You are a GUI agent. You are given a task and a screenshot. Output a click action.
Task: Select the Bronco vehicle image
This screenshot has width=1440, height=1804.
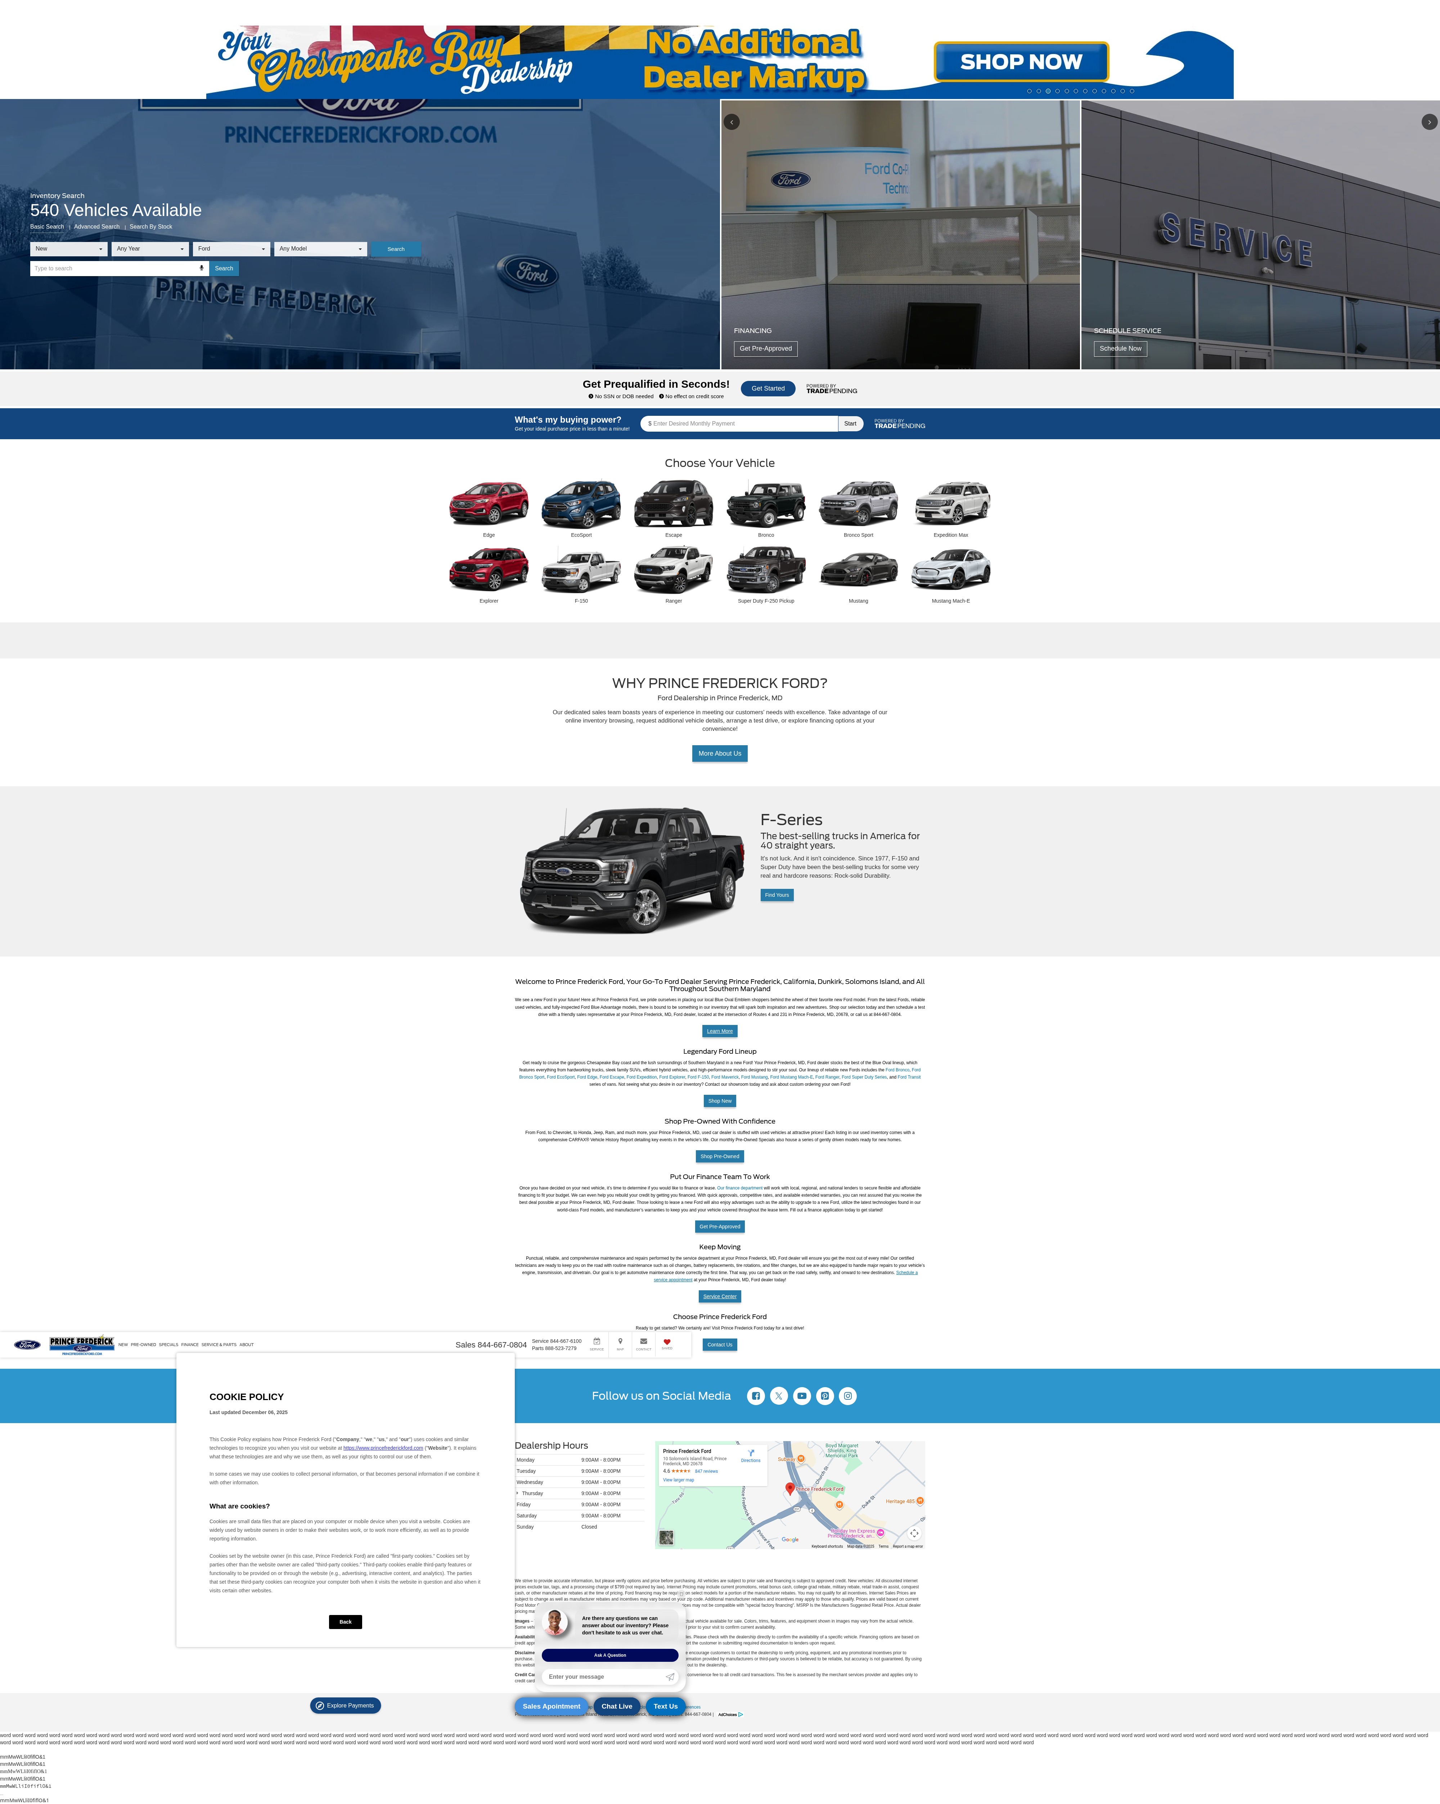coord(766,503)
